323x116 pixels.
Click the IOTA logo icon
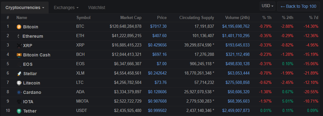pyautogui.click(x=19, y=102)
